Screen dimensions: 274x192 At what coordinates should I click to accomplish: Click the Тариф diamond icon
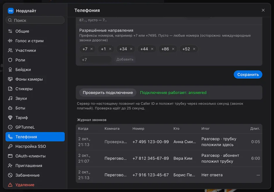(x=10, y=118)
